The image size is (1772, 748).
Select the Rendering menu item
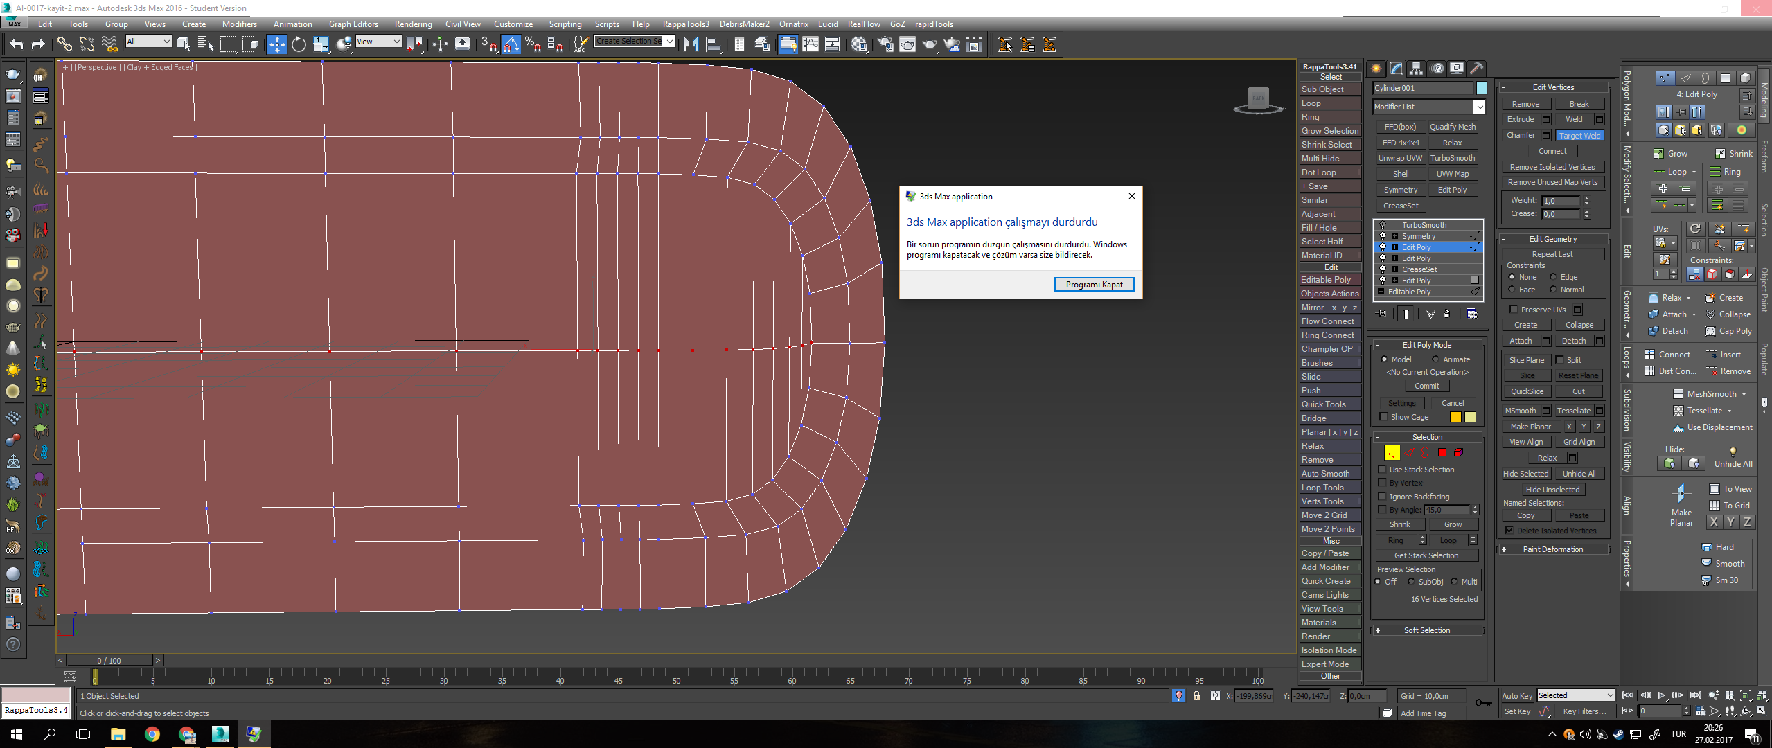[407, 25]
